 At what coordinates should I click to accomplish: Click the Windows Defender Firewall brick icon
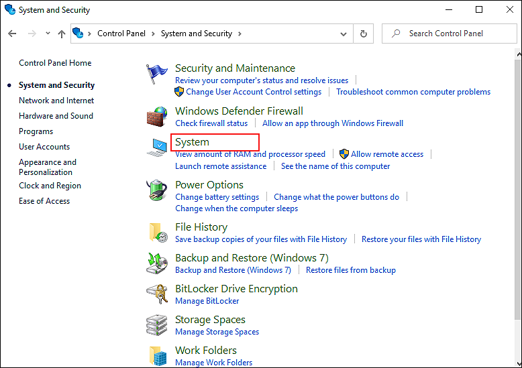(157, 117)
